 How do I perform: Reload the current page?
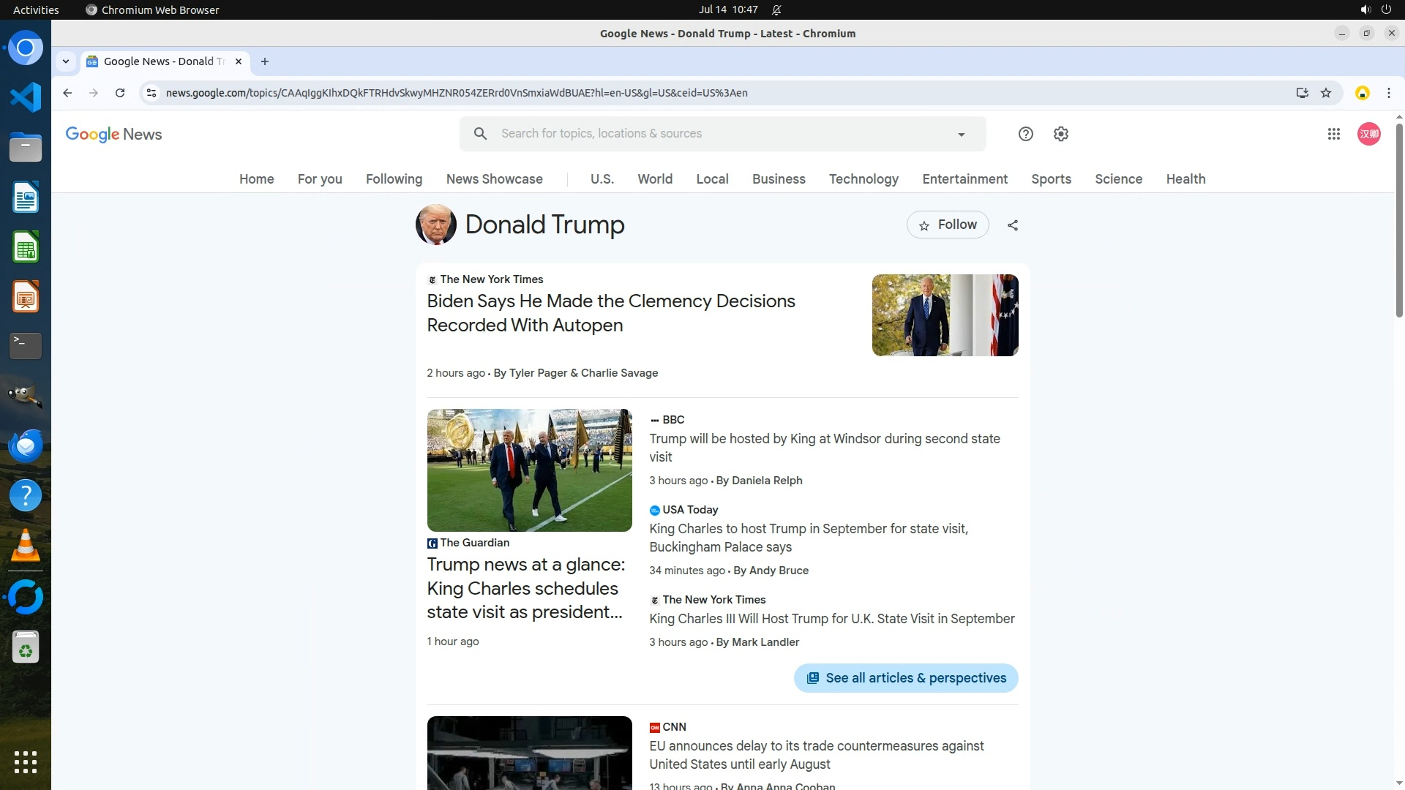[120, 93]
